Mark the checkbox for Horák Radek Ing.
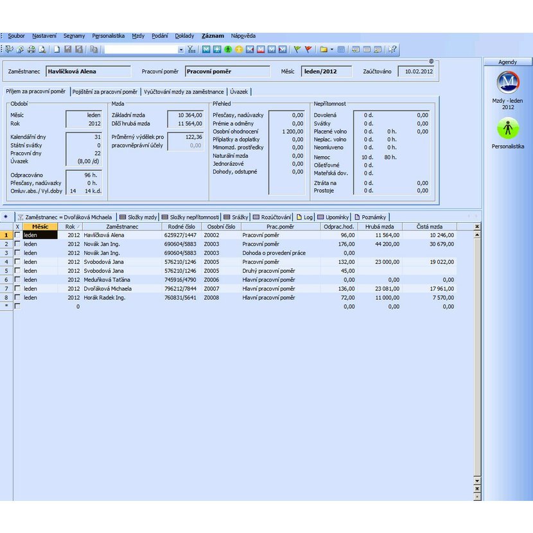 point(17,298)
